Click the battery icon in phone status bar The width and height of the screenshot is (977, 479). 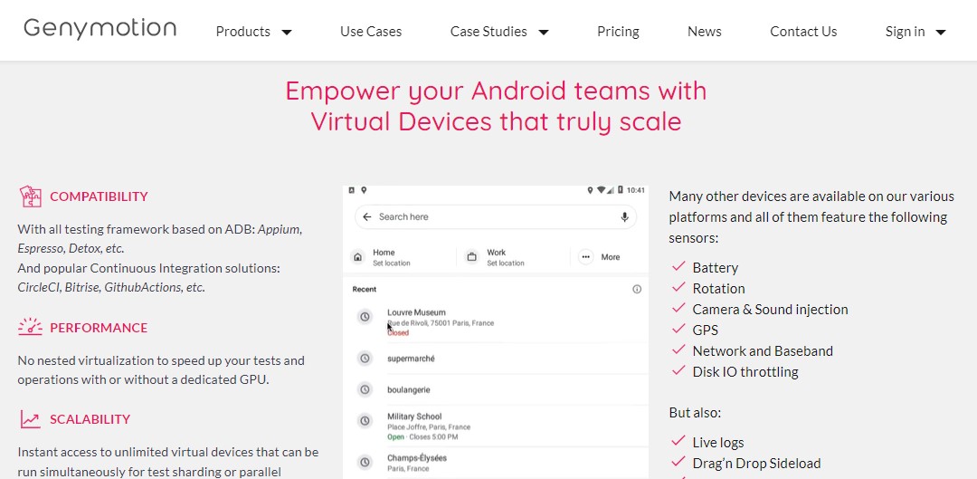(x=620, y=190)
